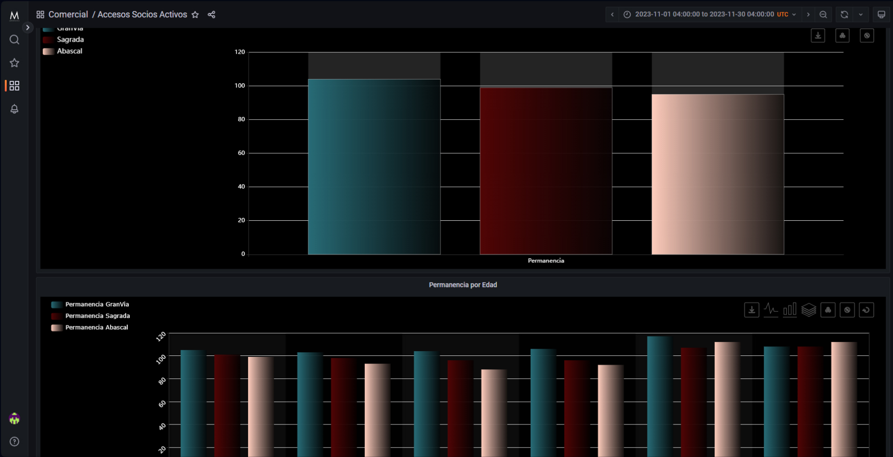Go to Comercial folder breadcrumb
Image resolution: width=893 pixels, height=457 pixels.
[68, 15]
